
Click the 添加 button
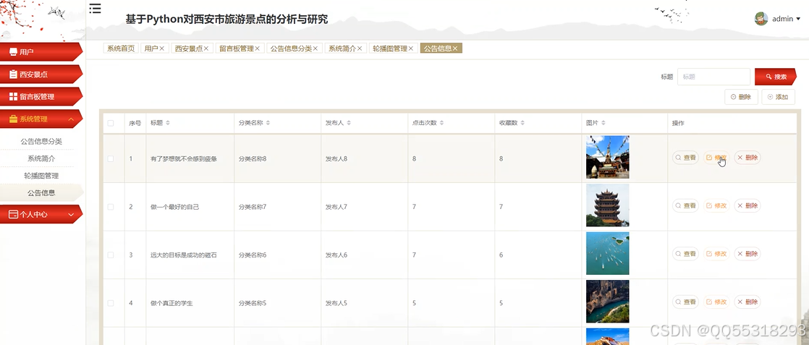point(778,96)
